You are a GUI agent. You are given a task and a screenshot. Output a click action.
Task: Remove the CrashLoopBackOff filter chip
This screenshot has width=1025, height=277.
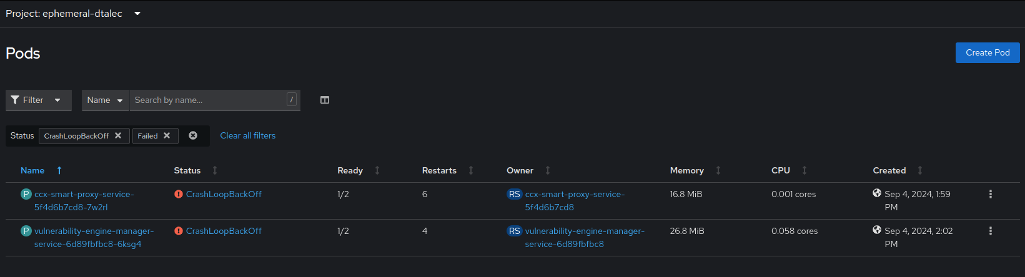click(x=118, y=135)
